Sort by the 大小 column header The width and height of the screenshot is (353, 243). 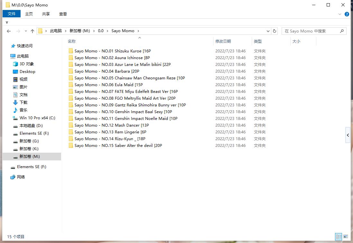click(x=296, y=41)
